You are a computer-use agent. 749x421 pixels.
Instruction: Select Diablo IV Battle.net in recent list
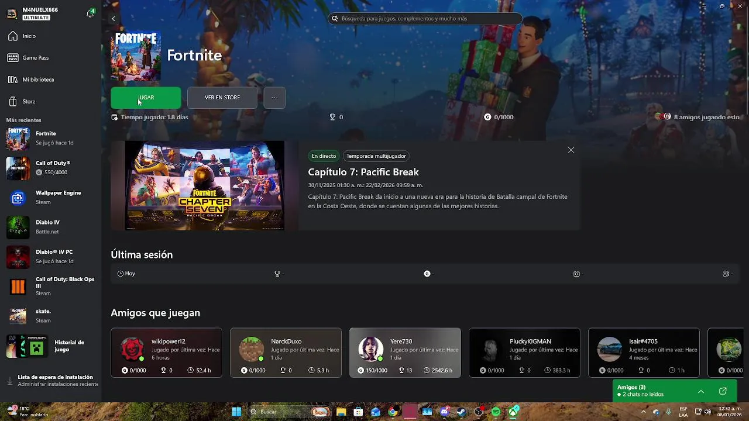coord(50,227)
